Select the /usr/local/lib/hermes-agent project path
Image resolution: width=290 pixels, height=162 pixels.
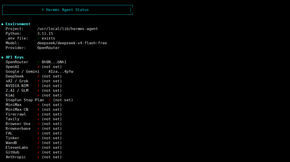(x=67, y=29)
